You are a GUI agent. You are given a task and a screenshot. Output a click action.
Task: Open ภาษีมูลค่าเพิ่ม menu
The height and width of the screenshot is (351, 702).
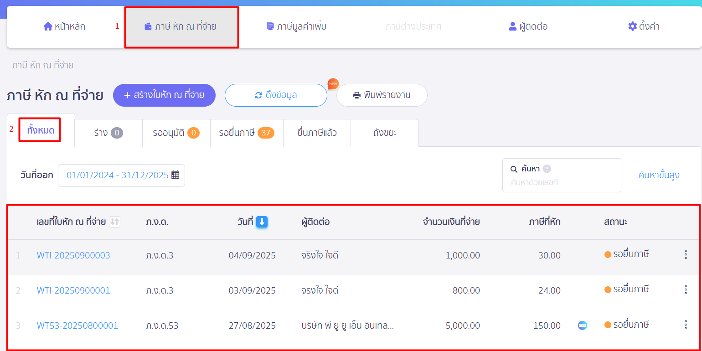click(x=296, y=26)
